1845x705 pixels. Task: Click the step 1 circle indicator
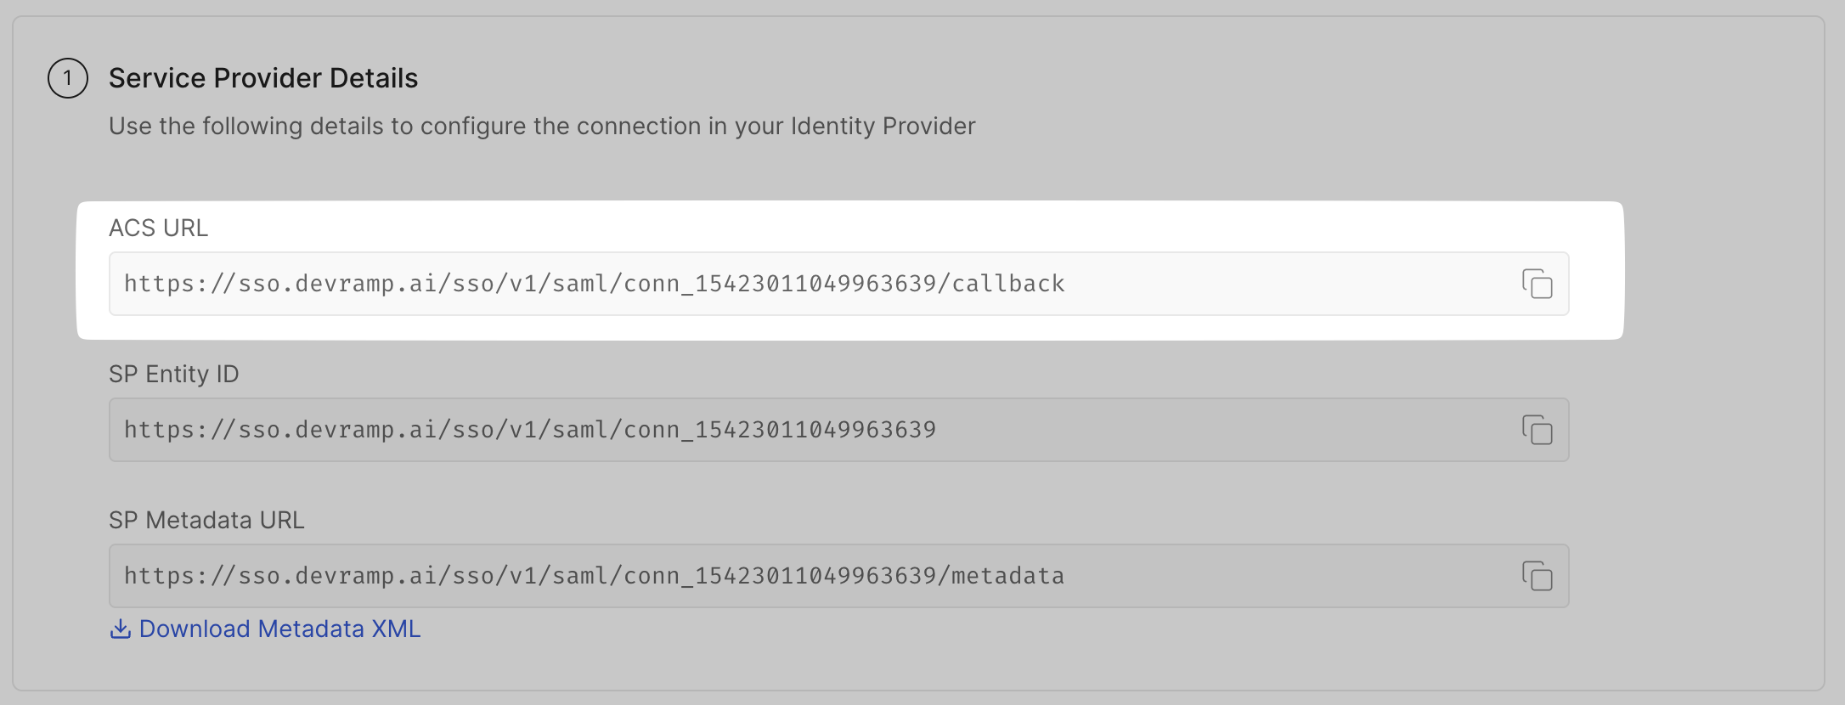(x=68, y=78)
